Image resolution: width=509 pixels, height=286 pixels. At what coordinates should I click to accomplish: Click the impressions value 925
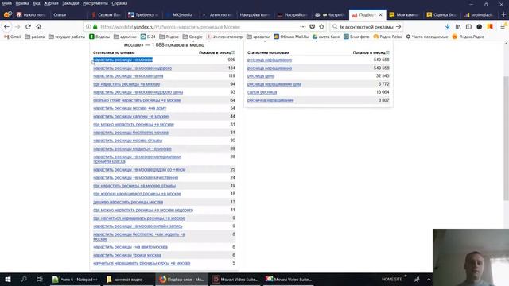(x=231, y=60)
